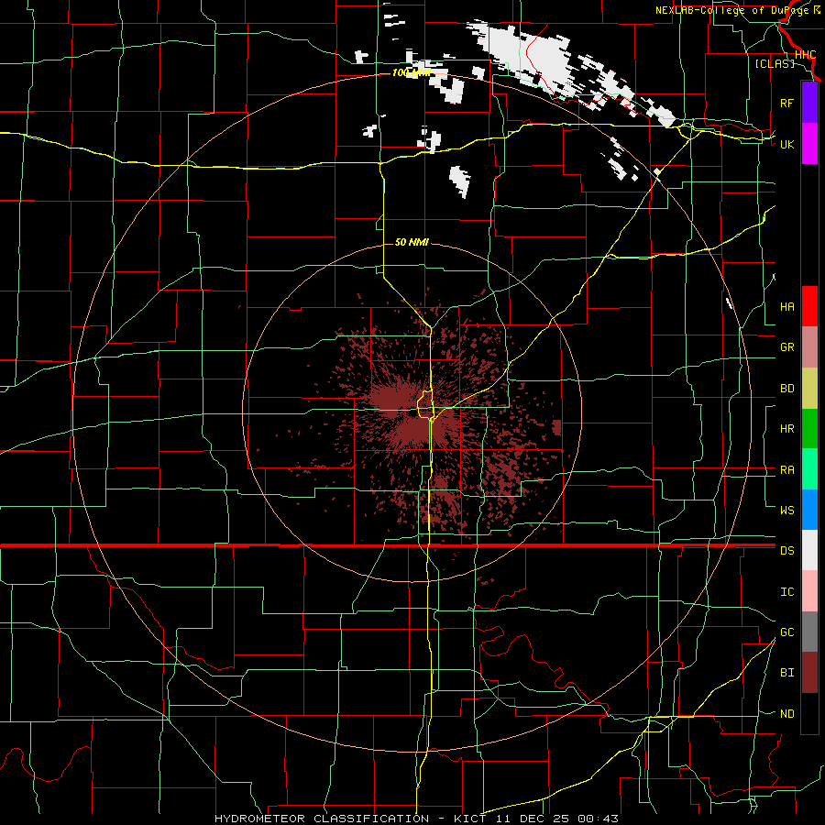This screenshot has width=825, height=825.
Task: Select the yellow BD legend color block
Action: click(809, 389)
